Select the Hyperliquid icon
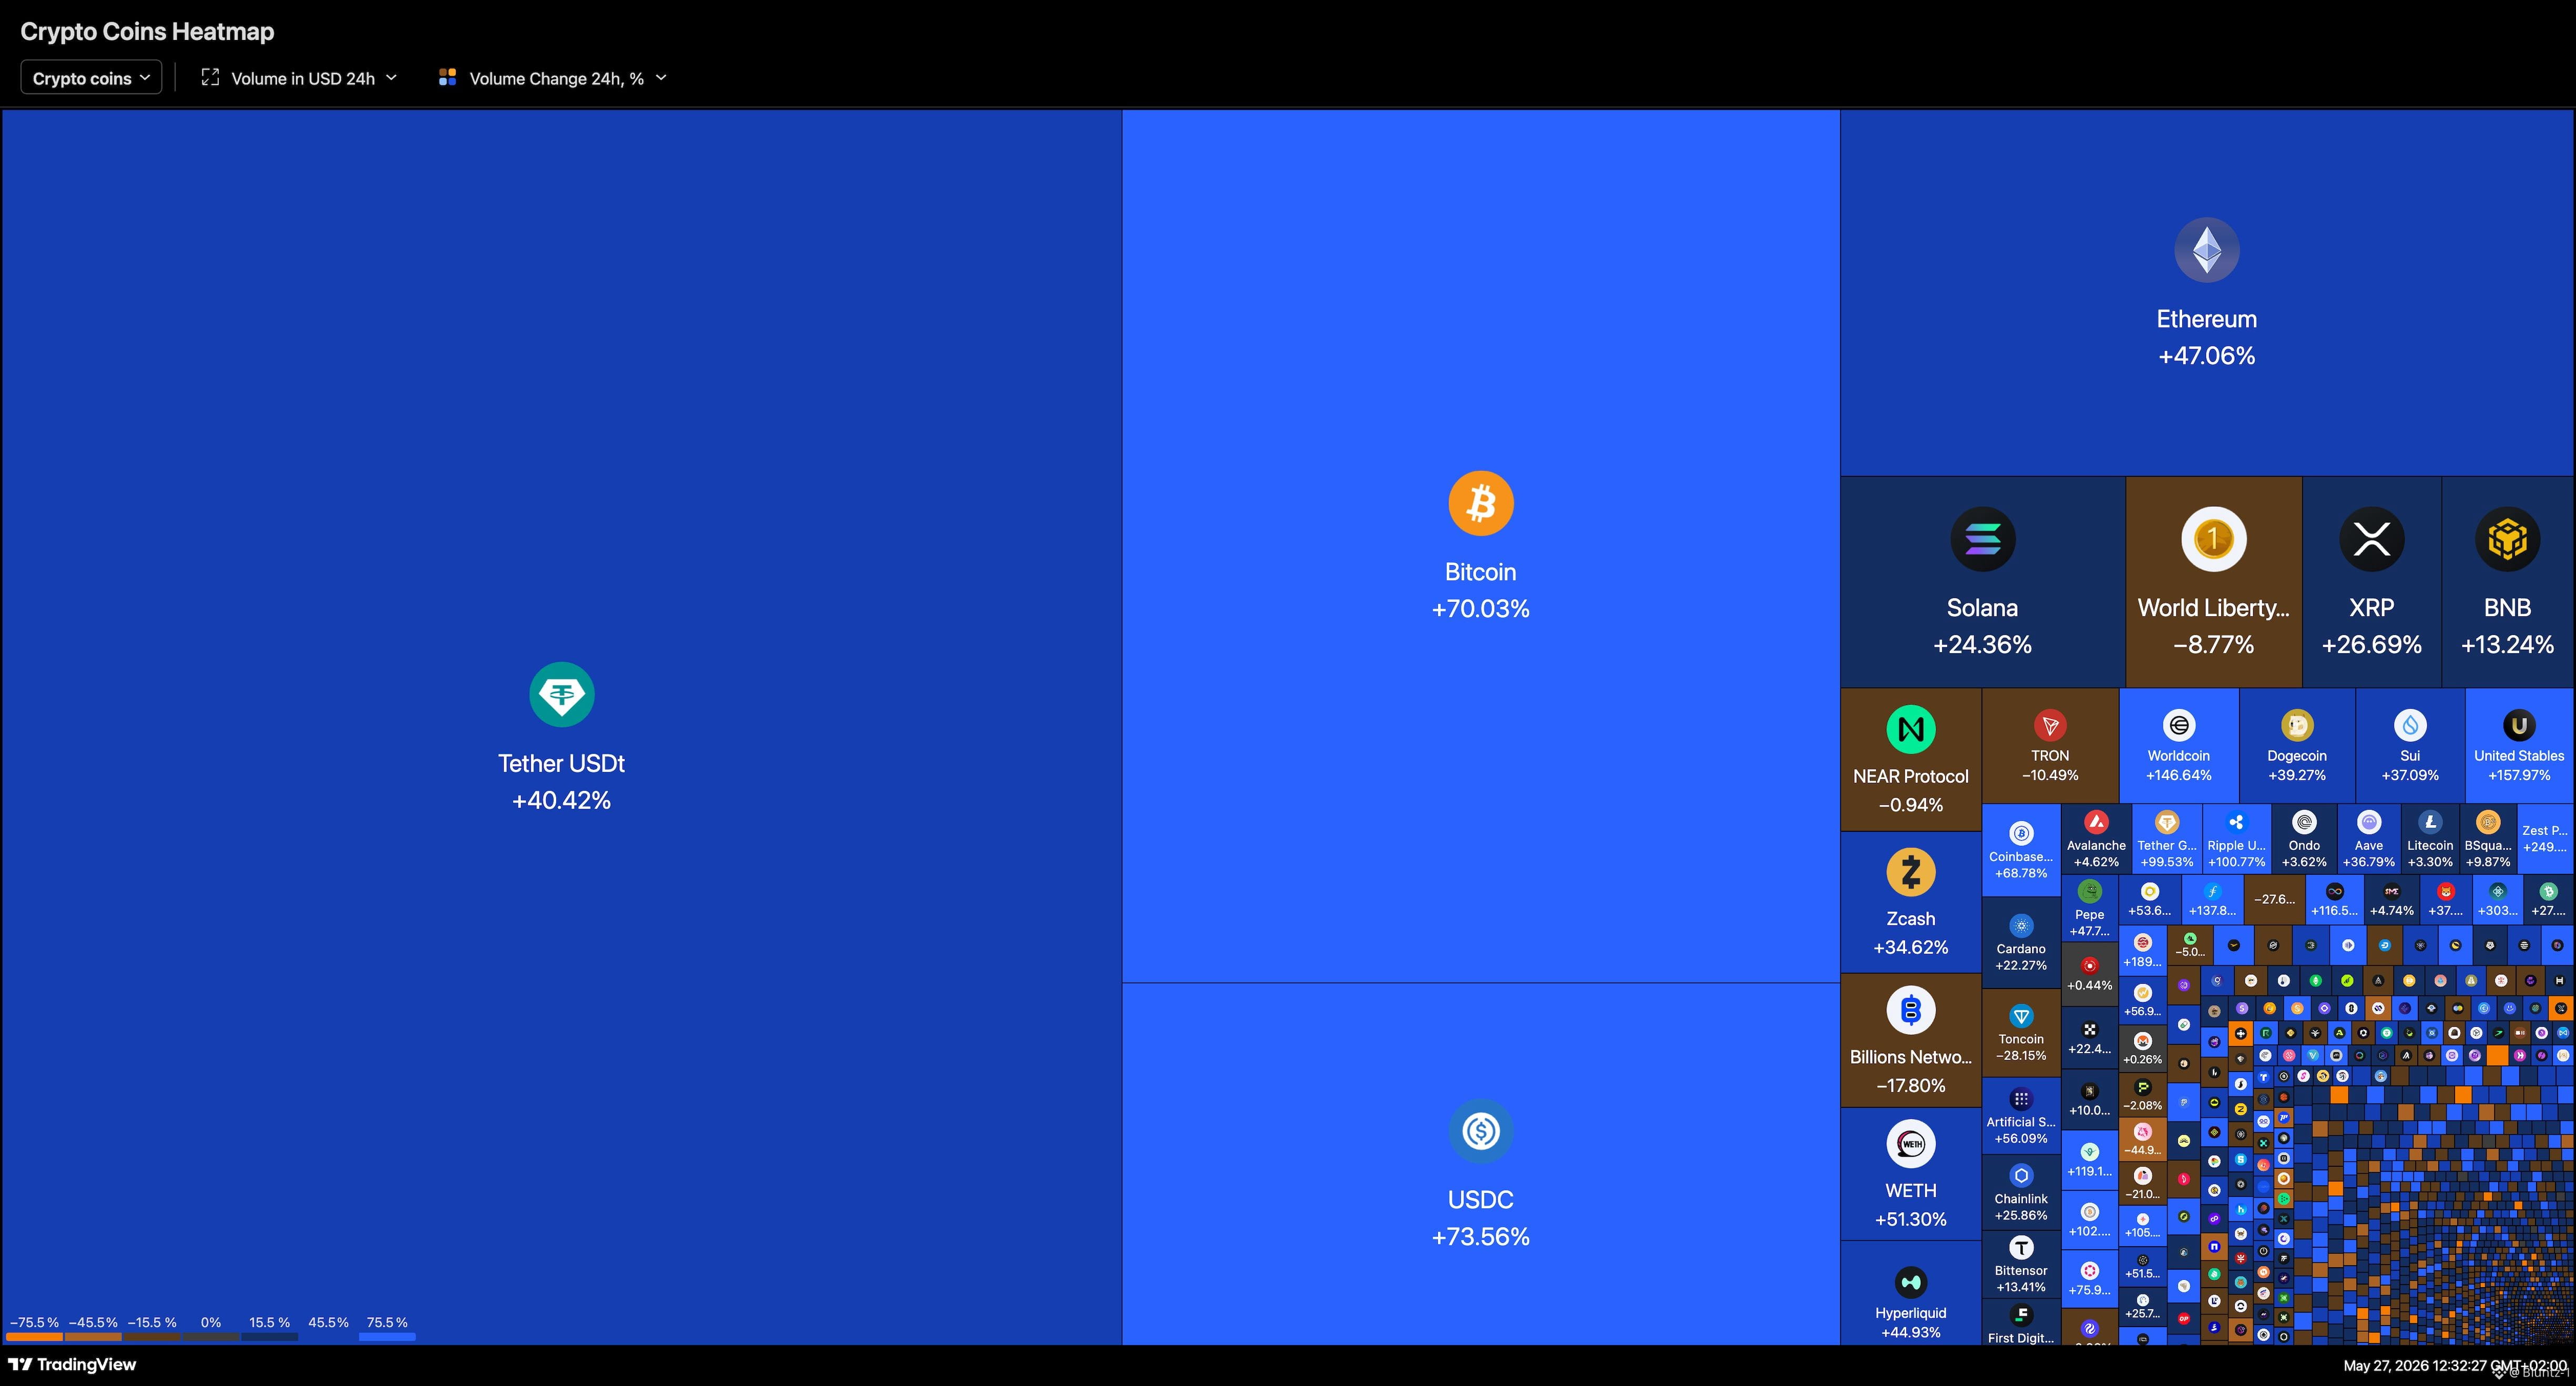Screen dimensions: 2576x1386 [x=1911, y=1282]
